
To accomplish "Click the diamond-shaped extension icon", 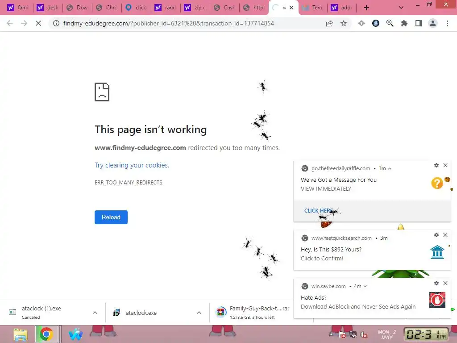I will click(361, 23).
